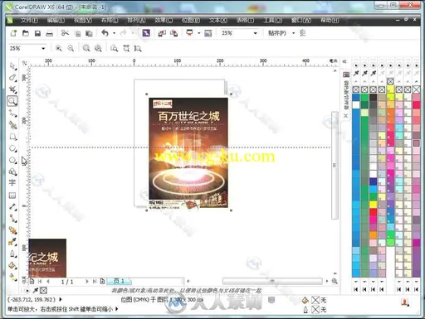
Task: Open the Application Launcher
Action: coord(189,33)
